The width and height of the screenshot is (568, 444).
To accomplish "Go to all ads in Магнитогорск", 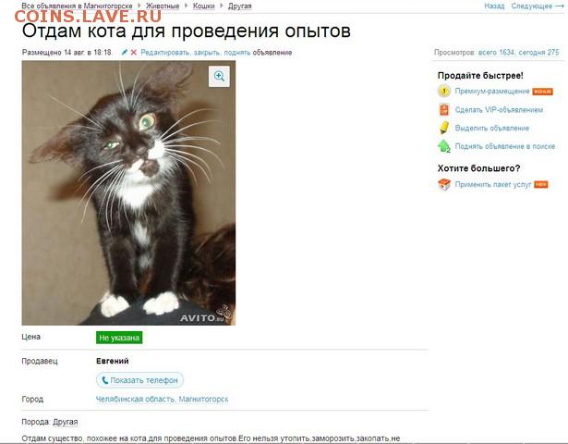I will [x=78, y=6].
